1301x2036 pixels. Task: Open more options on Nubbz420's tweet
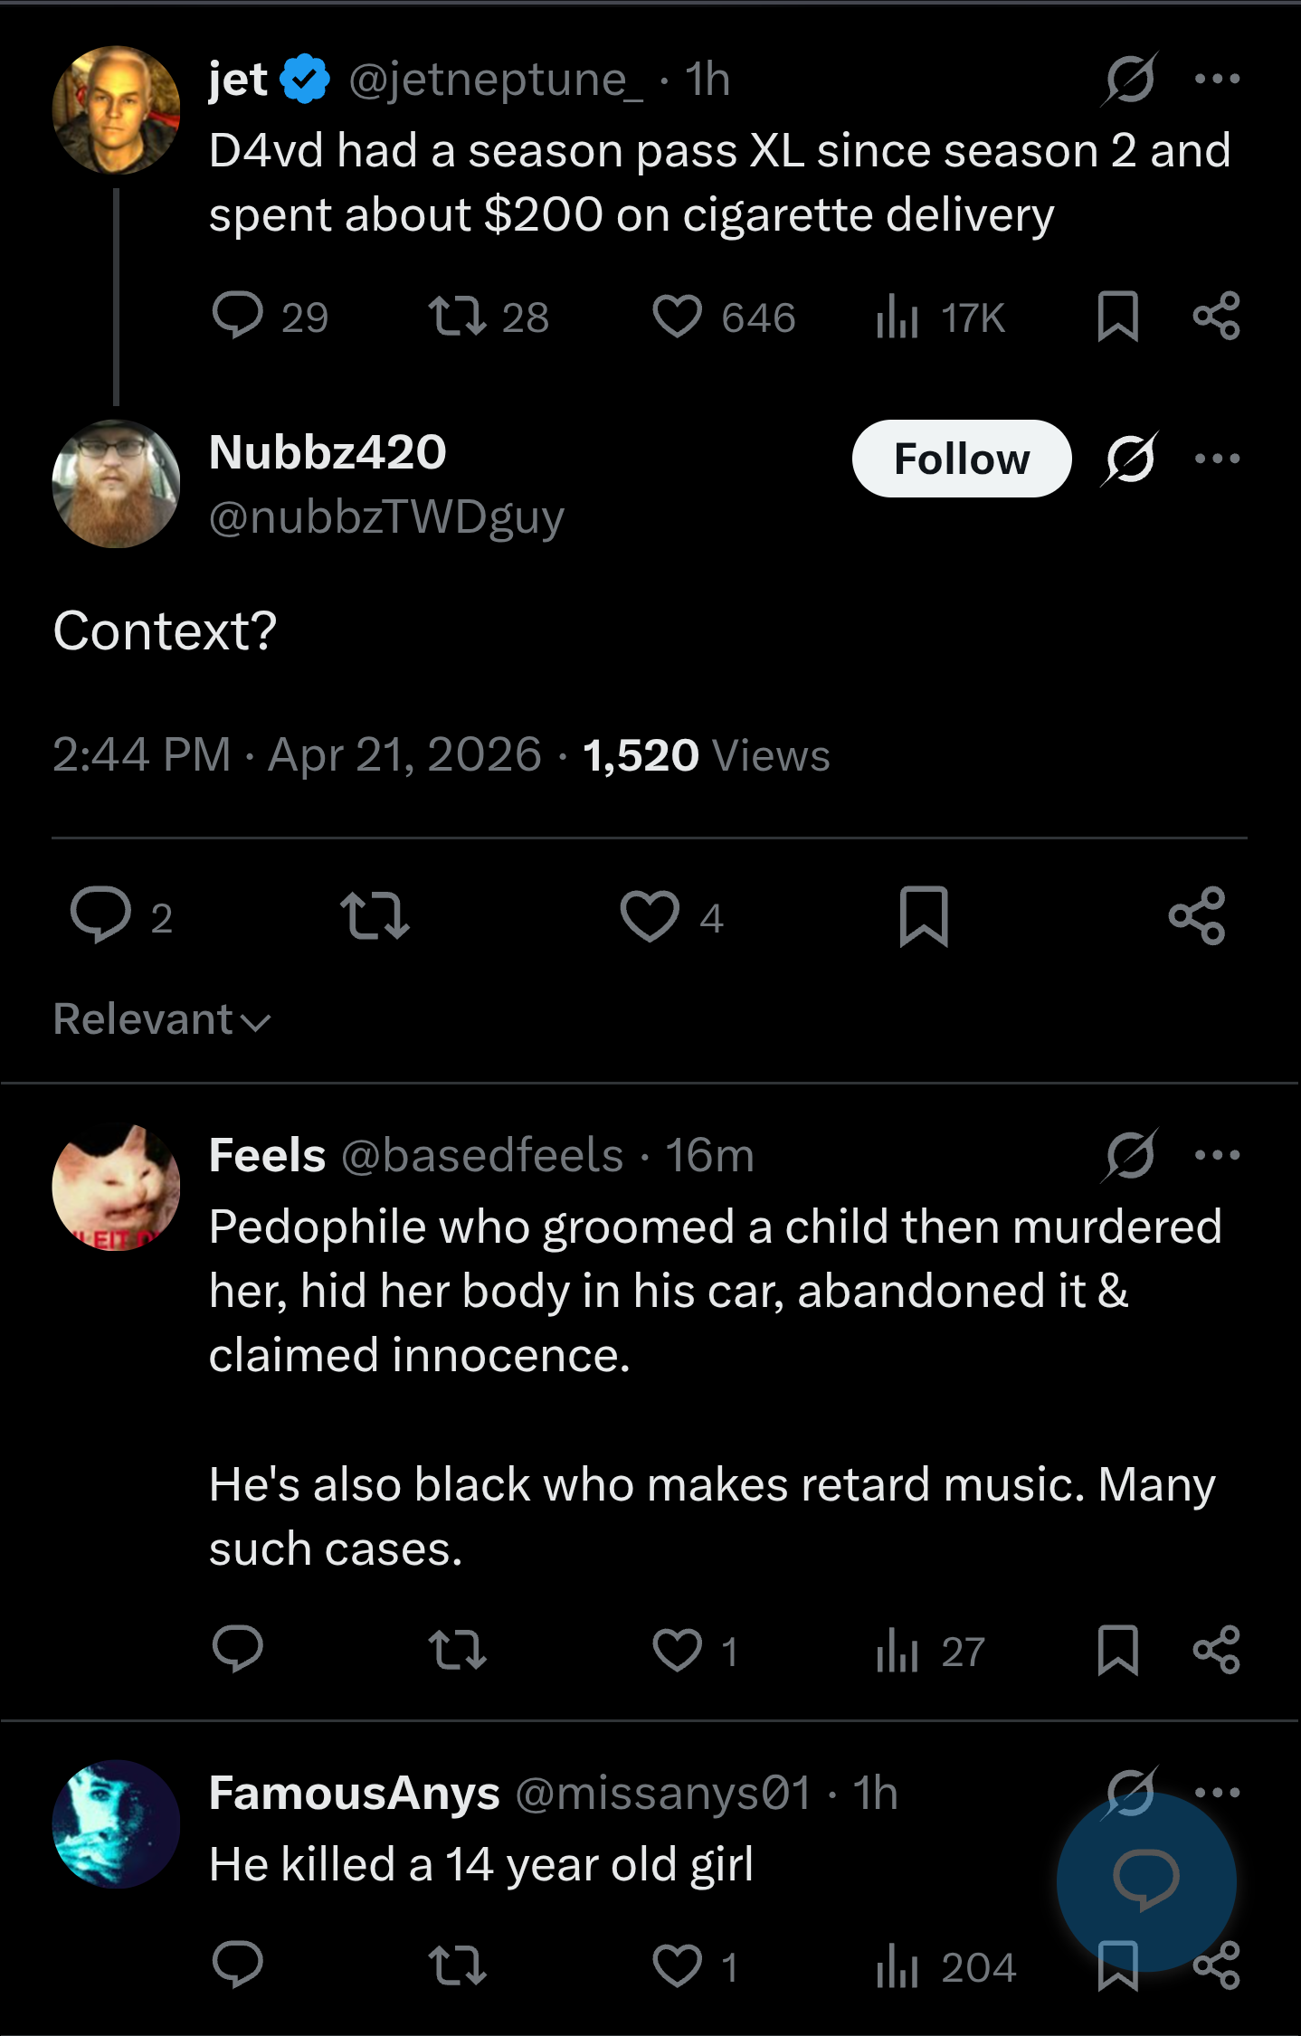(1217, 459)
